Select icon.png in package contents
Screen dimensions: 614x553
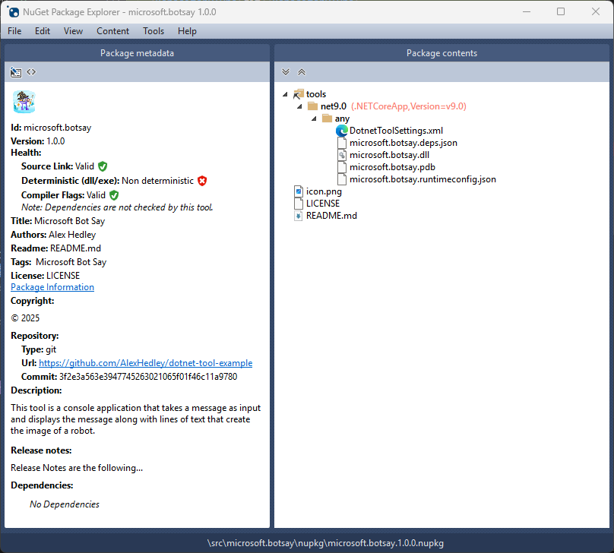click(324, 191)
